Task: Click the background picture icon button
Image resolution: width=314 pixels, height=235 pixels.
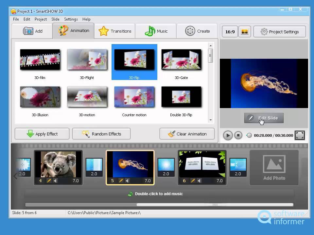Action: (x=245, y=32)
